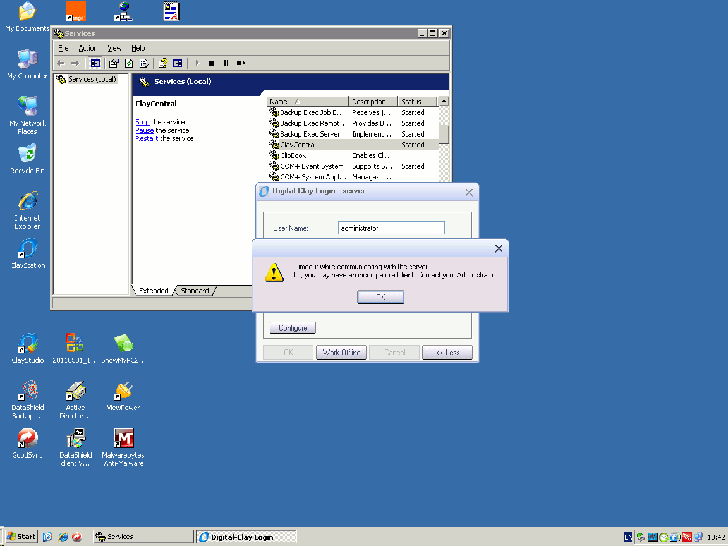Open the GoodSync desktop shortcut

(x=27, y=444)
